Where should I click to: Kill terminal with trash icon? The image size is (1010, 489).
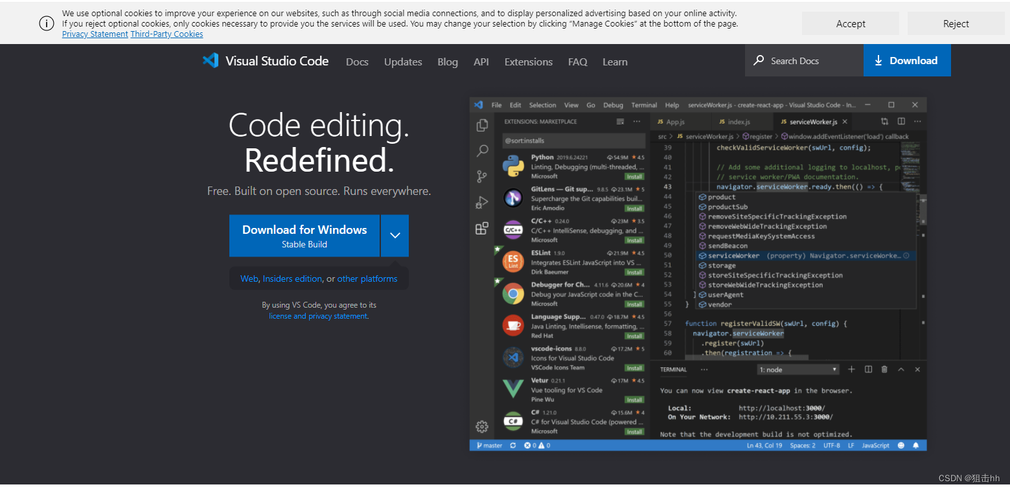tap(884, 369)
